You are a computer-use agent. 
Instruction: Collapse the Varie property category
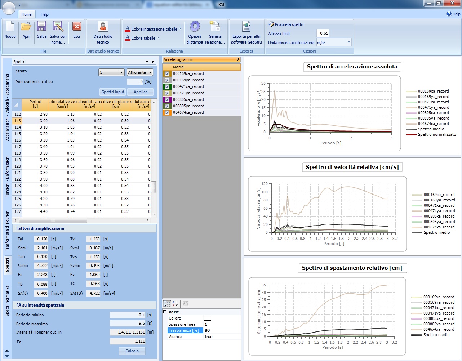[165, 312]
